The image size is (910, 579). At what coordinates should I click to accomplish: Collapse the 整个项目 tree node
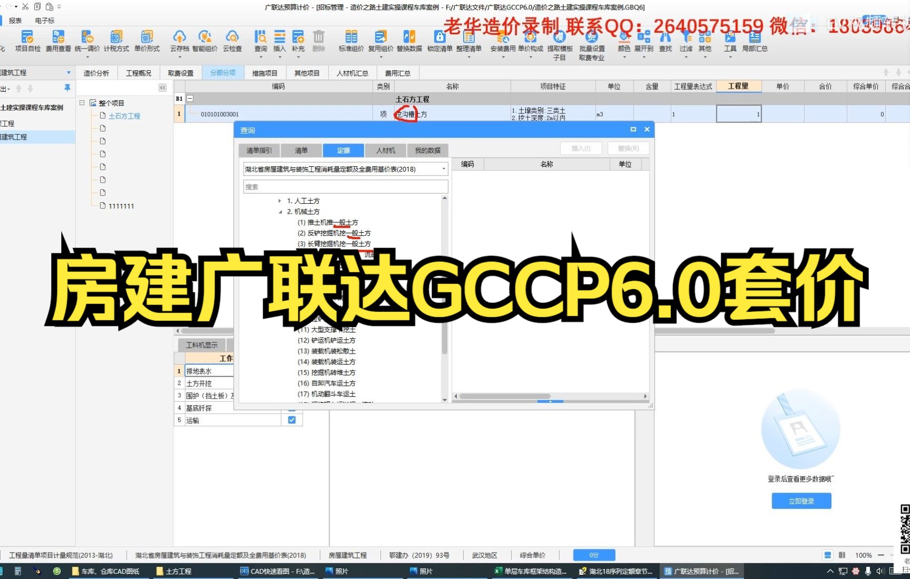[82, 103]
